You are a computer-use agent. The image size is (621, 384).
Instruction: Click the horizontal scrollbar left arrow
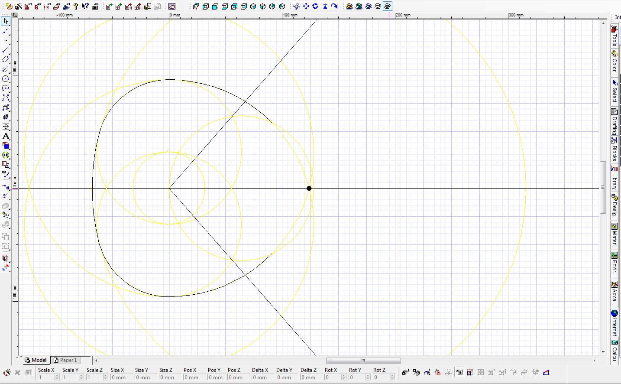(x=96, y=361)
